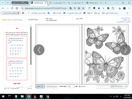
Task: Click the PDF download link at the top right
Action: [124, 22]
